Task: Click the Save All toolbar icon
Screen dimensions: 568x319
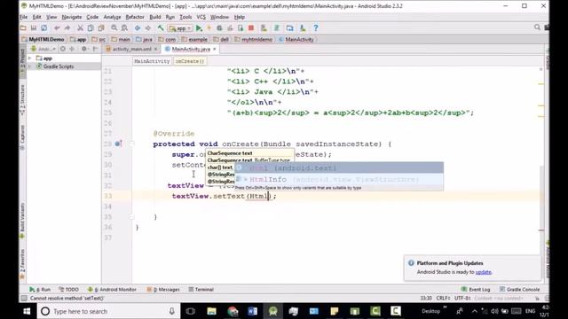Action: (34, 27)
